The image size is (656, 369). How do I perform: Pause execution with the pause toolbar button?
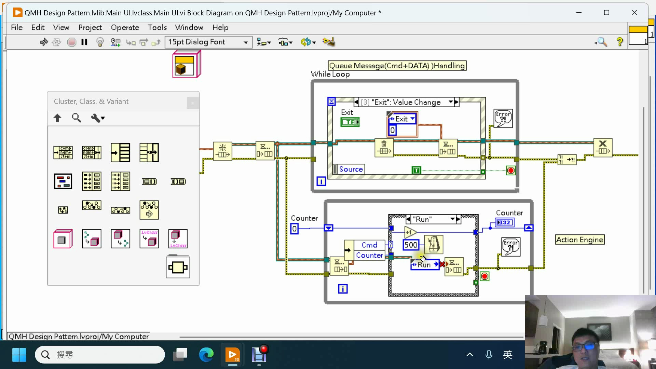[84, 42]
